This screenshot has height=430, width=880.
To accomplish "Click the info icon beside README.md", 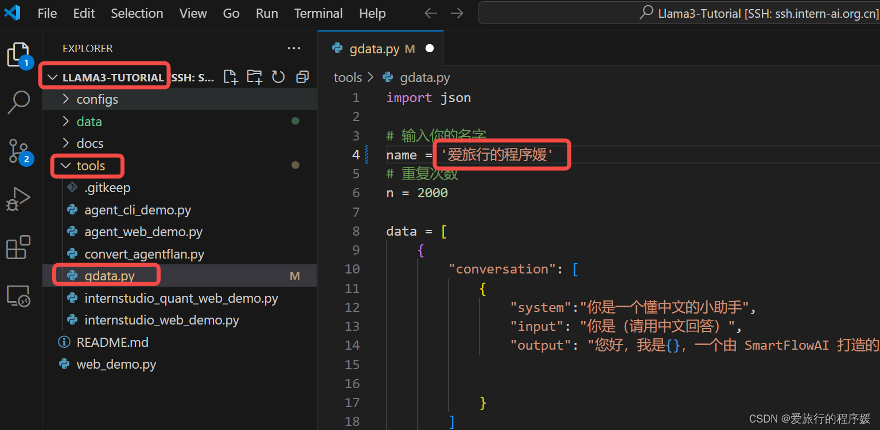I will coord(64,342).
